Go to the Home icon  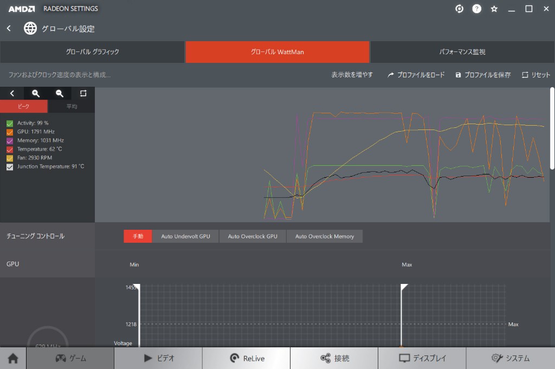coord(13,358)
